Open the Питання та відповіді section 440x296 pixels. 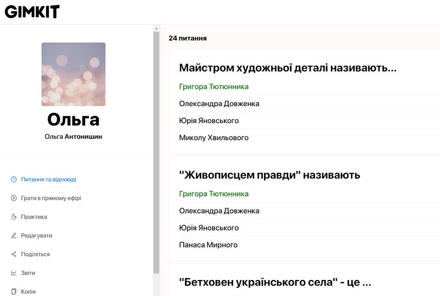pyautogui.click(x=48, y=179)
